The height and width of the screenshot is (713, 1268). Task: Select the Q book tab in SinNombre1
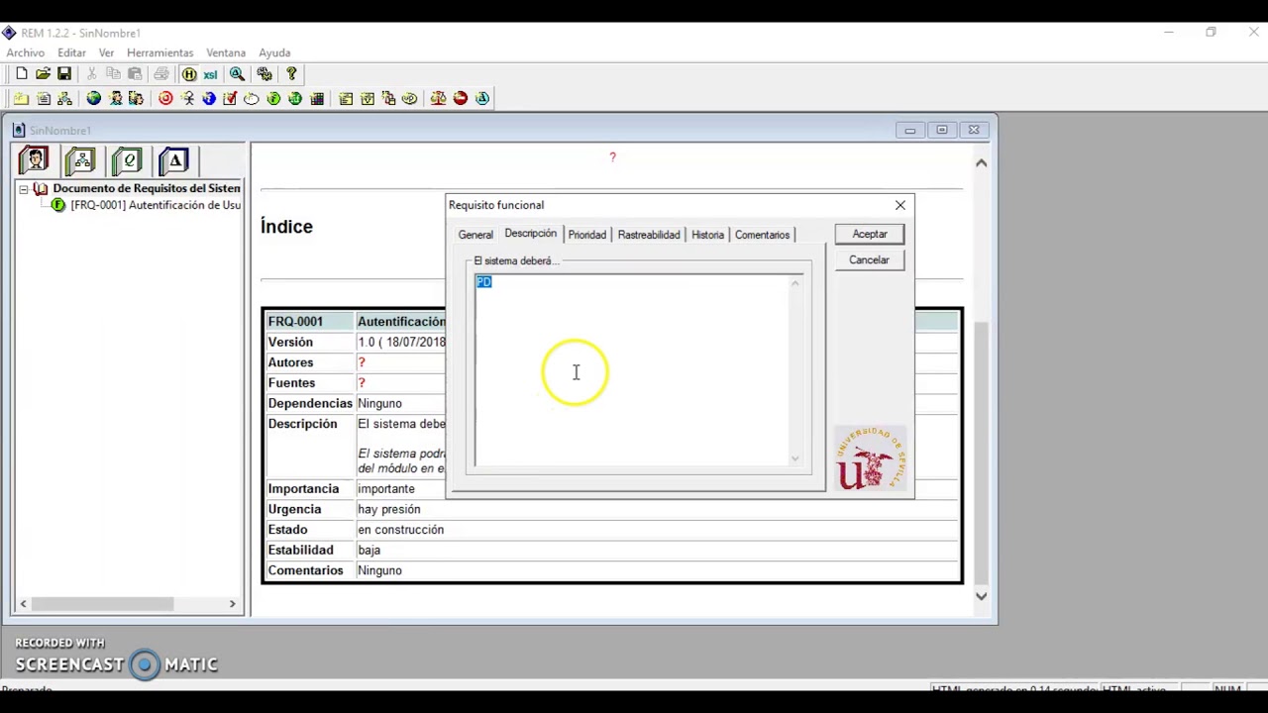pyautogui.click(x=127, y=160)
